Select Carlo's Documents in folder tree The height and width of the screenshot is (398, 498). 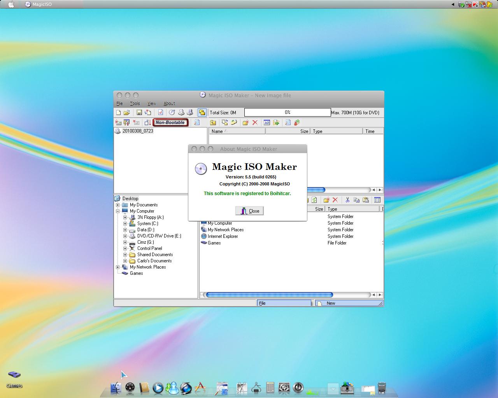click(154, 261)
